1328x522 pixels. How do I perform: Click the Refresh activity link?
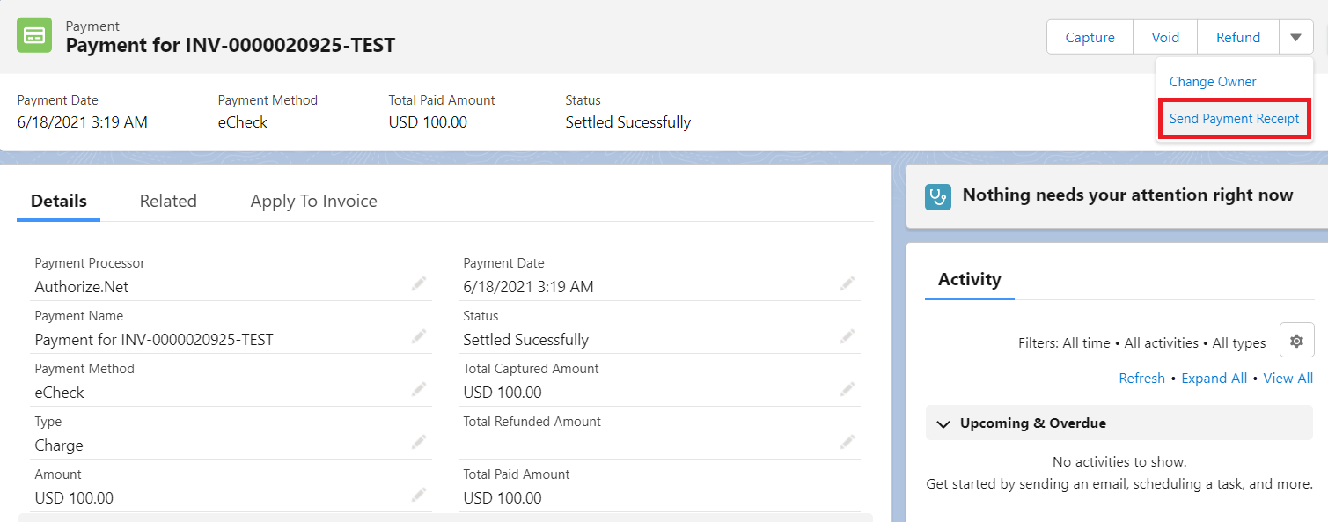[x=1141, y=379]
